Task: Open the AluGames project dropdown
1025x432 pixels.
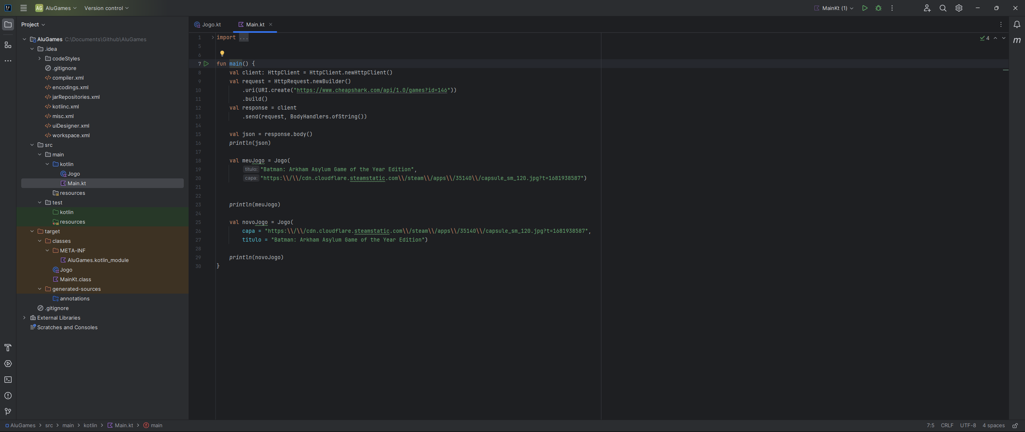Action: click(56, 8)
